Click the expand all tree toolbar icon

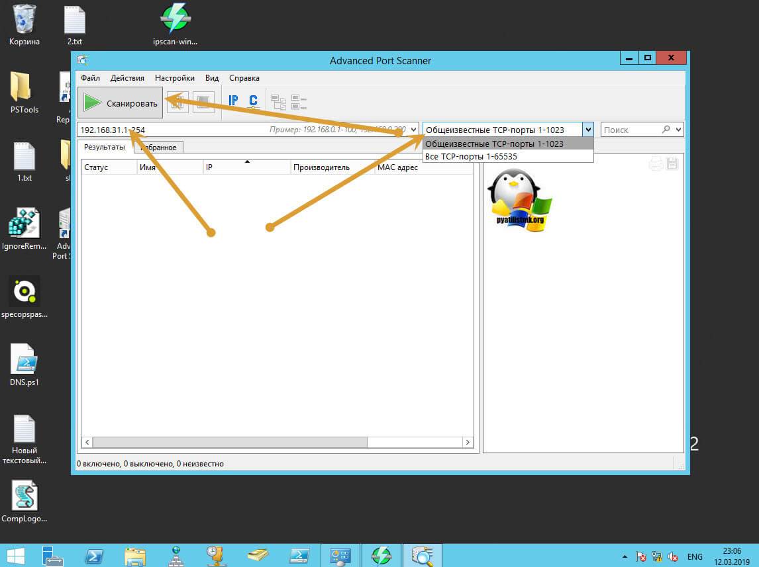coord(278,102)
